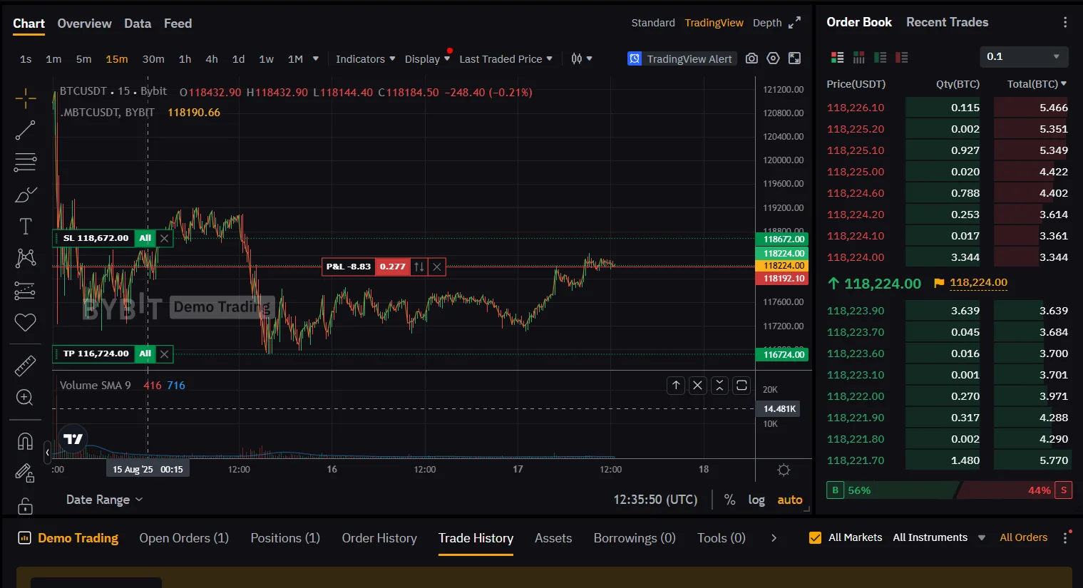Switch chart to Depth view
Image resolution: width=1083 pixels, height=588 pixels.
pyautogui.click(x=767, y=23)
